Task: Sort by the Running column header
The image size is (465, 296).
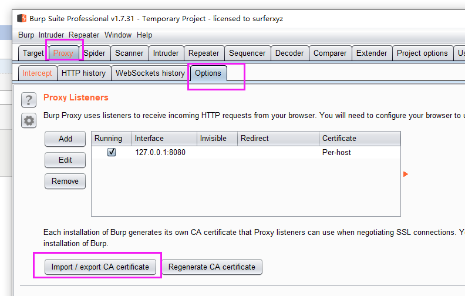Action: [x=112, y=139]
